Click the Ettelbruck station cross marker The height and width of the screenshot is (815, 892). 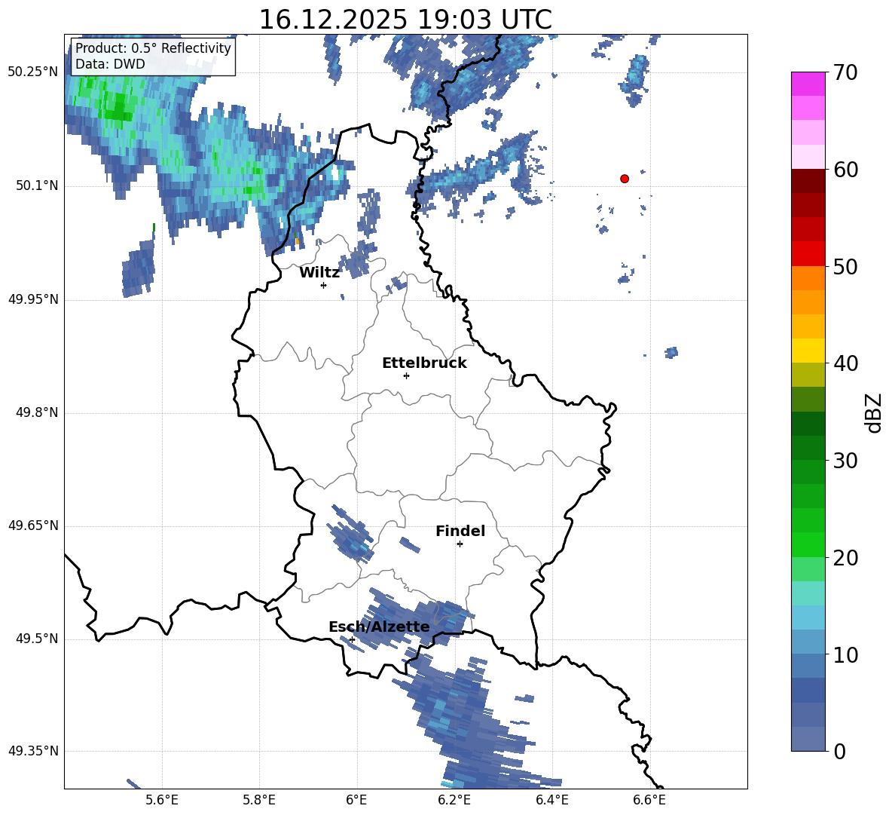point(406,375)
